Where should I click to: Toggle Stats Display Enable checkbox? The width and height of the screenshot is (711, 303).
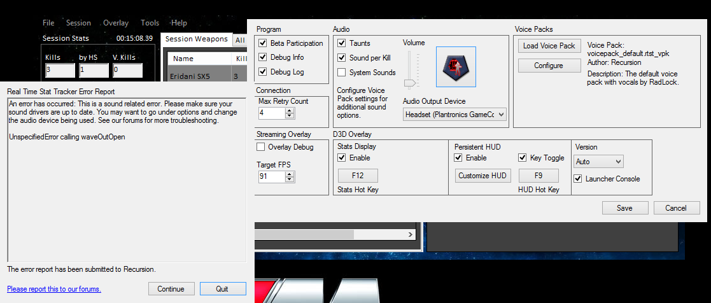[342, 158]
